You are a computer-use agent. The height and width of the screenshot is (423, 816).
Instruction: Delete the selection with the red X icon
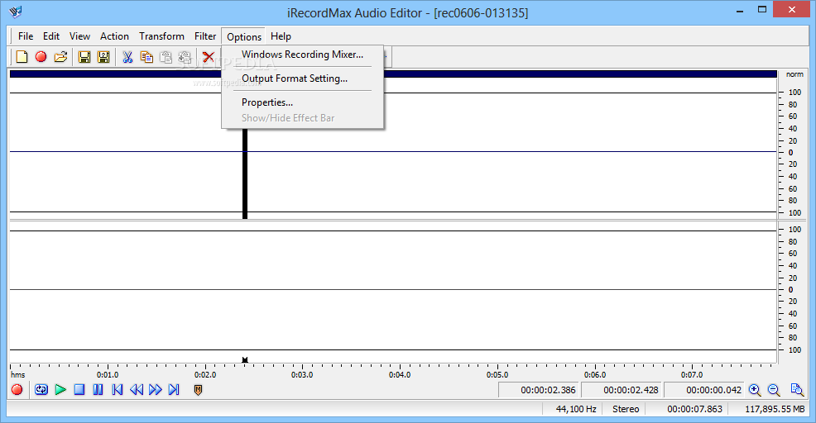point(209,57)
